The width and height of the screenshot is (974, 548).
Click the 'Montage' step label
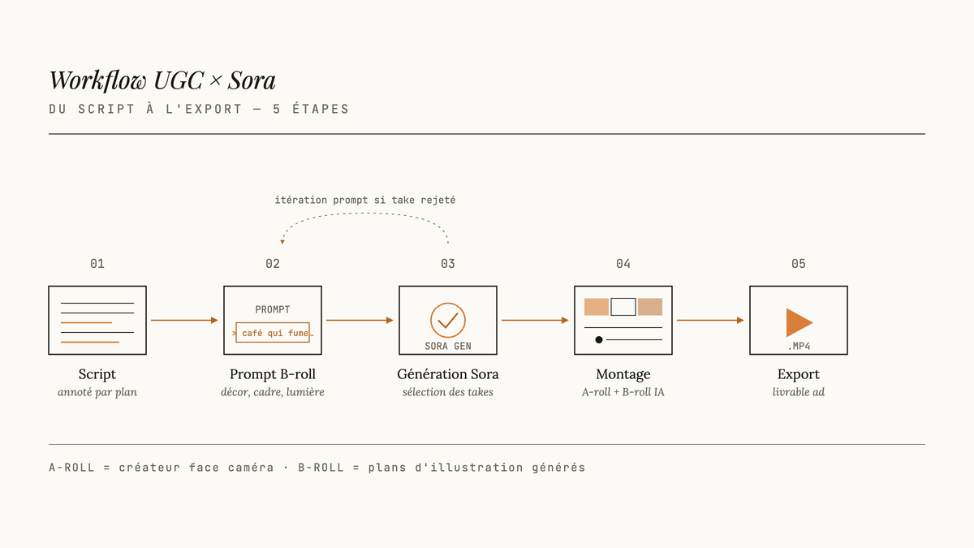(623, 374)
